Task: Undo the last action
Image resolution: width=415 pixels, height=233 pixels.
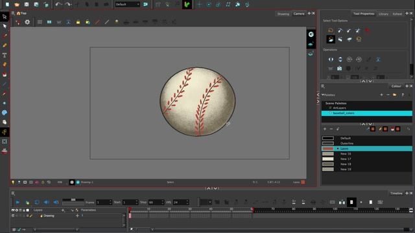Action: tap(58, 5)
